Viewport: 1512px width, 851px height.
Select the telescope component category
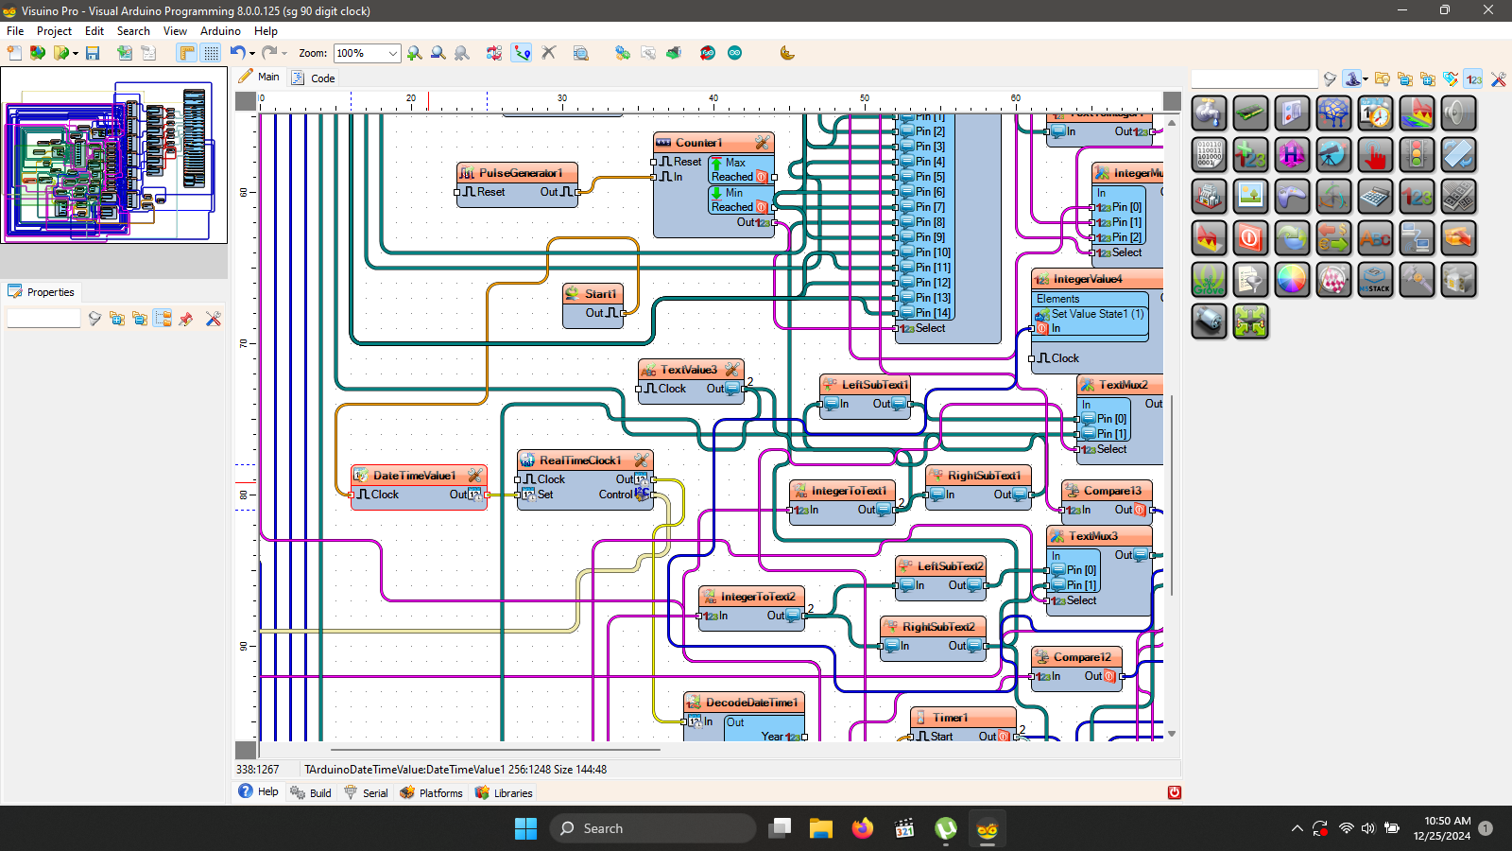click(1333, 155)
